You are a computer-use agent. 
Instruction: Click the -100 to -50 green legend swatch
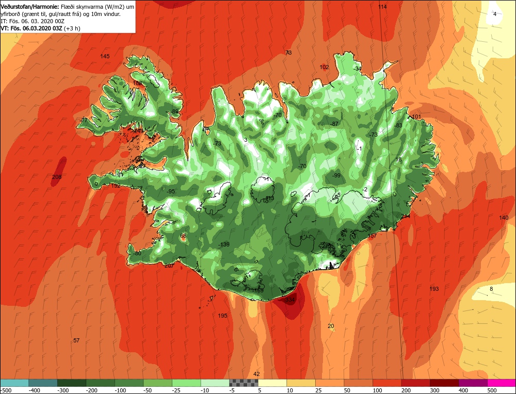129,383
